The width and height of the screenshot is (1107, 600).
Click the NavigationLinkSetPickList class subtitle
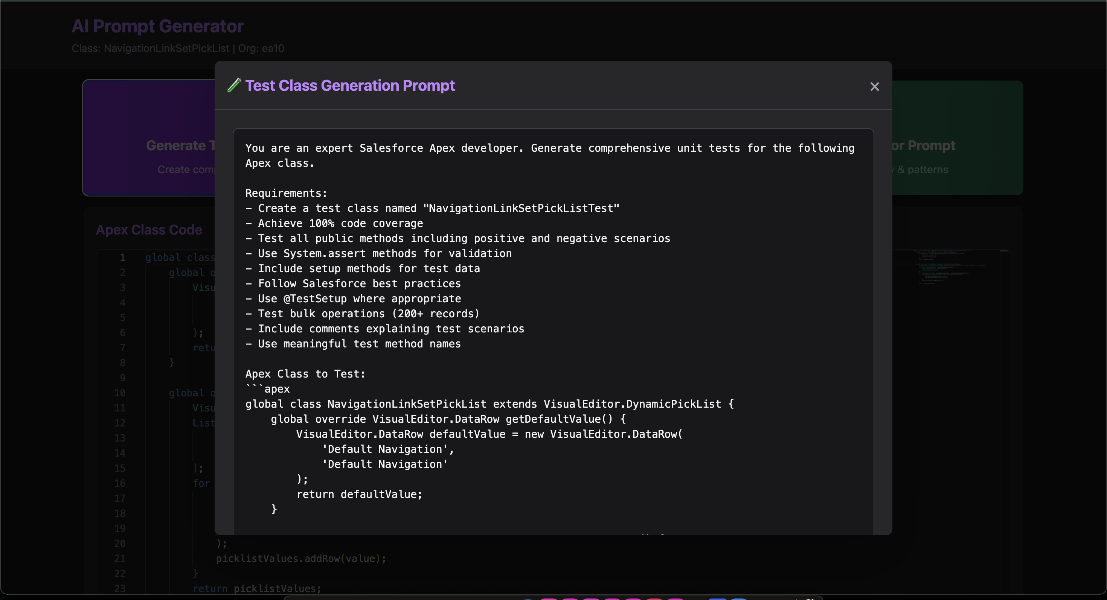(178, 48)
